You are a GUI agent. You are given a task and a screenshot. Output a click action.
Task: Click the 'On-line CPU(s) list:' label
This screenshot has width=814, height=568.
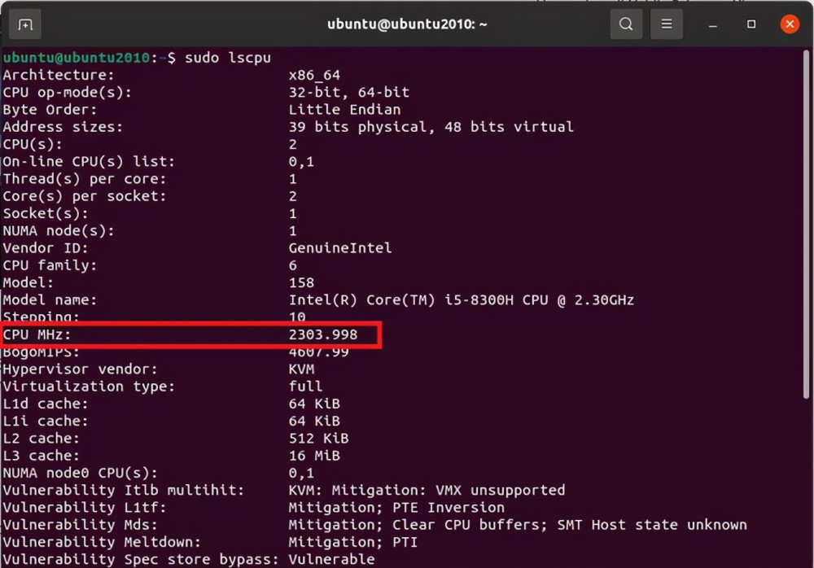click(89, 161)
